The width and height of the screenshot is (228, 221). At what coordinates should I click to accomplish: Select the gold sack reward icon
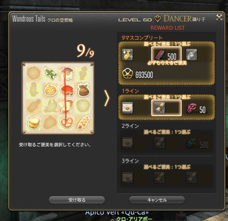[127, 55]
